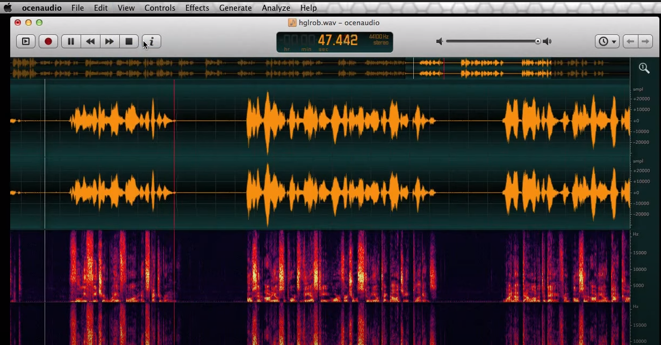This screenshot has height=345, width=661.
Task: Stop audio playback
Action: pos(129,41)
